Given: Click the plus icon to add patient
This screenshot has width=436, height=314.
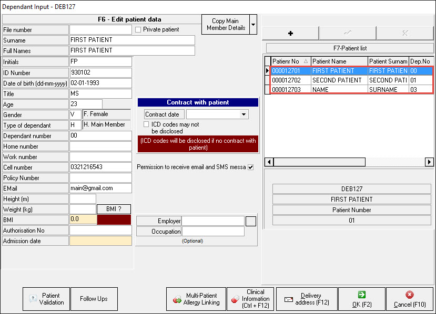Looking at the screenshot, I should pos(290,33).
